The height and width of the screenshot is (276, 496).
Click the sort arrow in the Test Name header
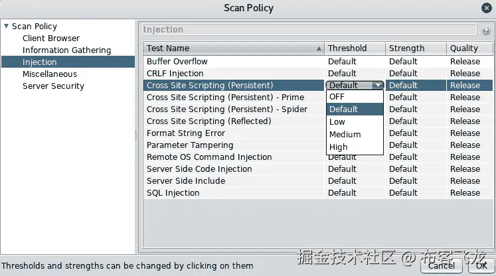pos(319,48)
